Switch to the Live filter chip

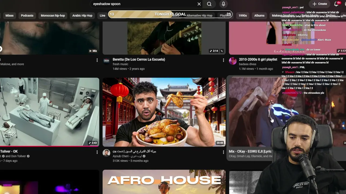(102, 15)
